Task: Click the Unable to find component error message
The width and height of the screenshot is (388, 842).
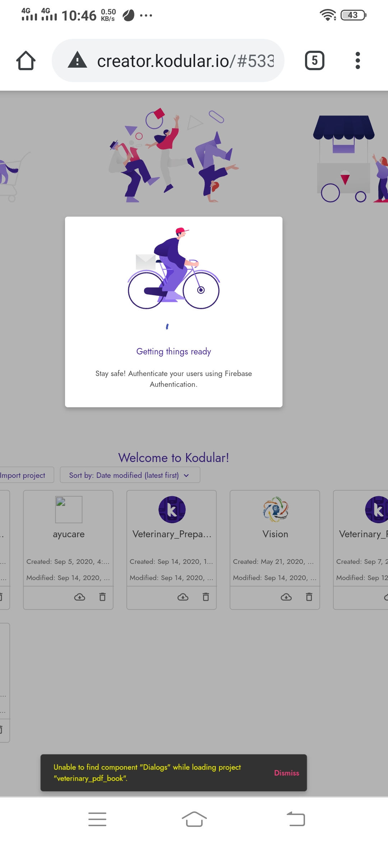Action: click(147, 773)
